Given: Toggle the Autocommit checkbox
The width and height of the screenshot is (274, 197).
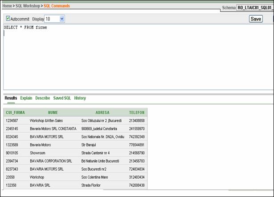Looking at the screenshot, I should [x=8, y=19].
